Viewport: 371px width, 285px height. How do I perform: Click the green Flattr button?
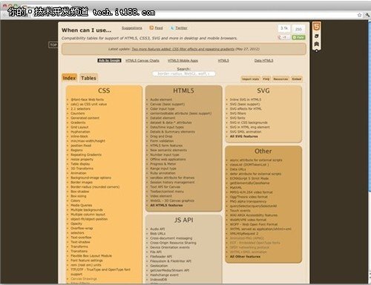298,37
